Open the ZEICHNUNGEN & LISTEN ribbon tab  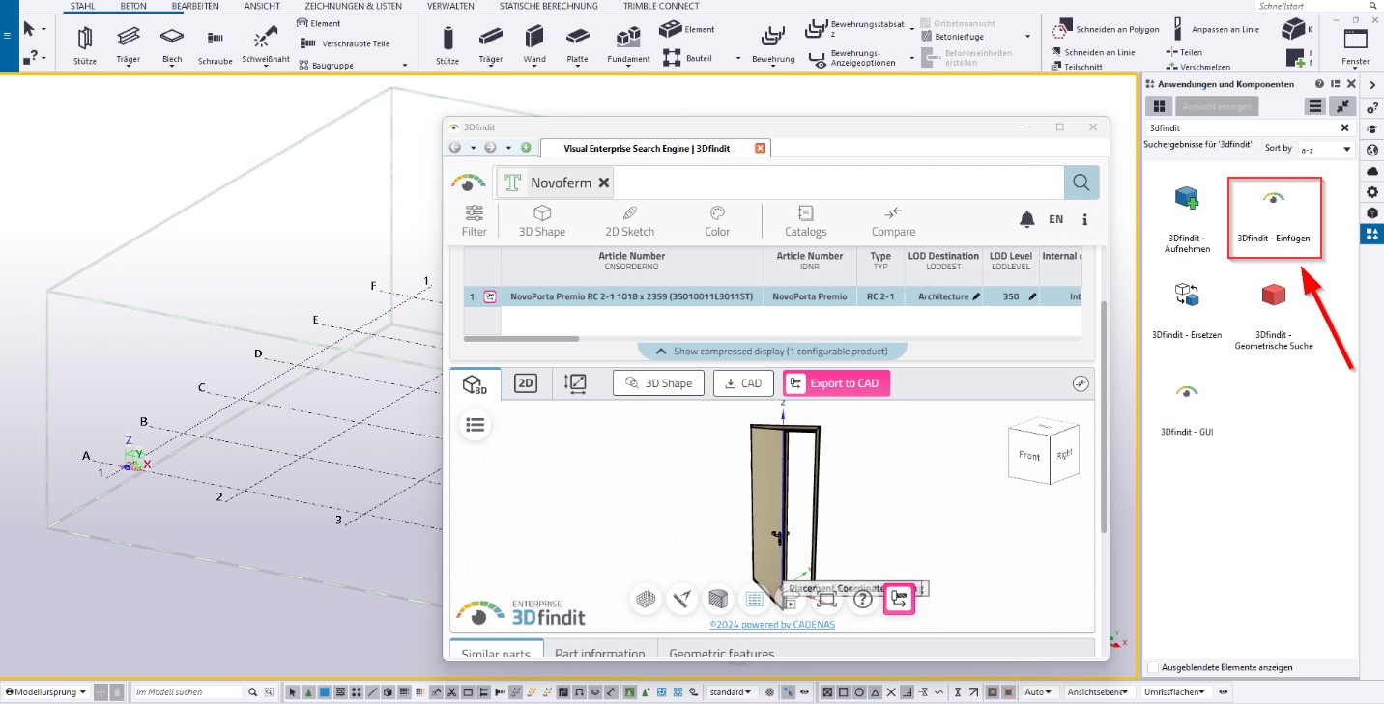354,6
